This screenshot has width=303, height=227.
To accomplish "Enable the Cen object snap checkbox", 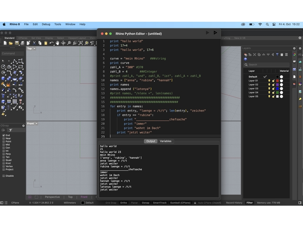I will point(3,148).
